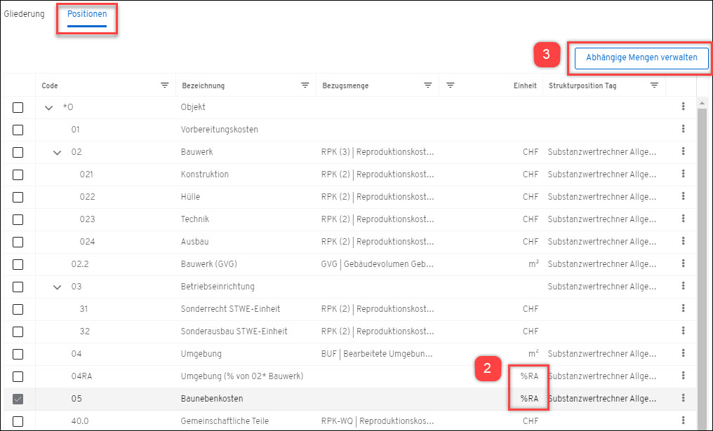
Task: Open three-dot menu for Technik row
Action: click(x=683, y=219)
